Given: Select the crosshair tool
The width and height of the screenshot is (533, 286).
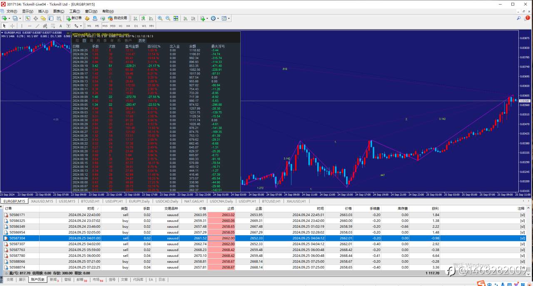Looking at the screenshot, I should [x=12, y=26].
